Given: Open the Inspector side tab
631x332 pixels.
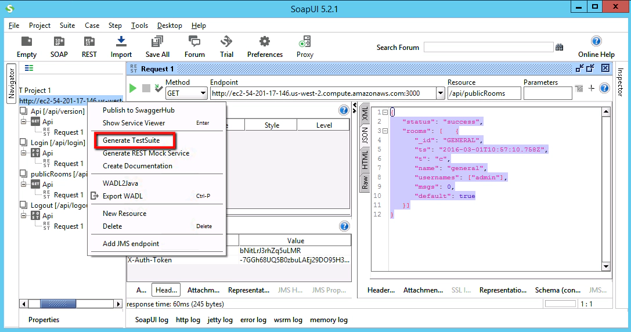Looking at the screenshot, I should [620, 82].
